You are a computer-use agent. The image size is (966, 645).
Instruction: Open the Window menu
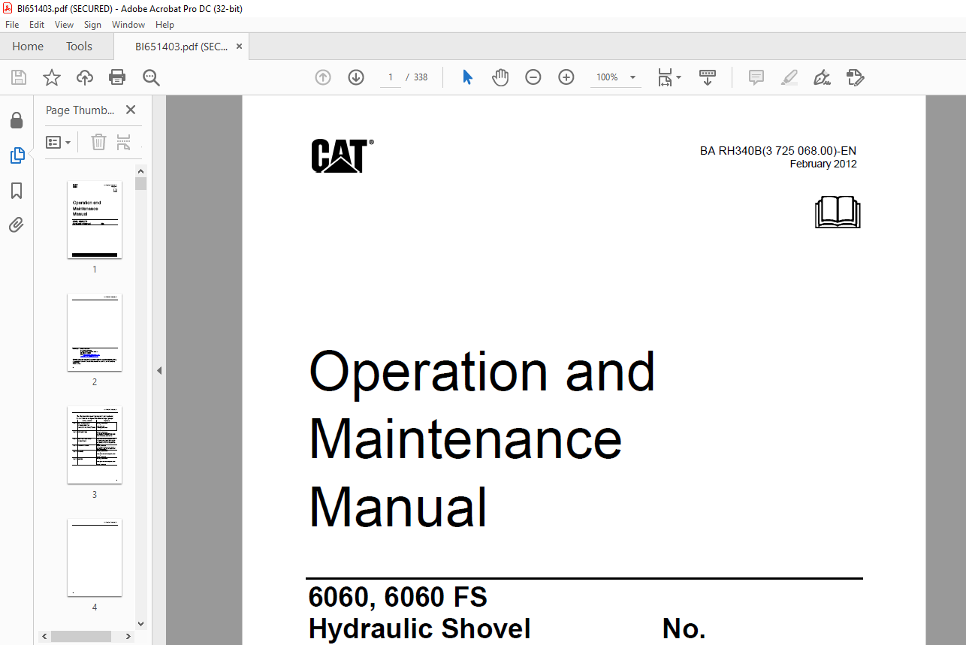click(128, 25)
